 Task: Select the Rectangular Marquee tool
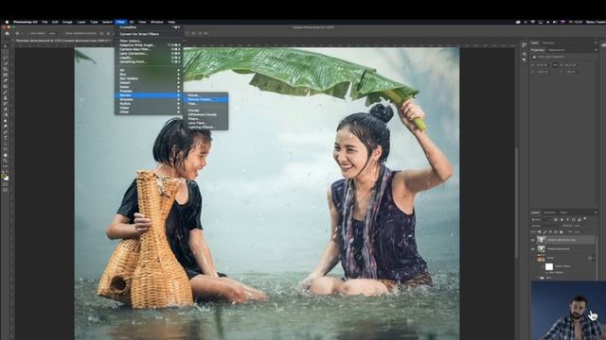[6, 53]
